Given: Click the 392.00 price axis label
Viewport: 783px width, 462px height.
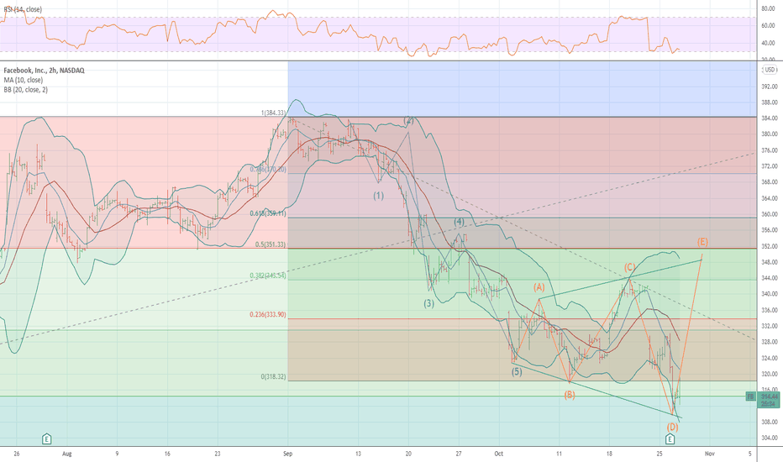Looking at the screenshot, I should pyautogui.click(x=770, y=87).
